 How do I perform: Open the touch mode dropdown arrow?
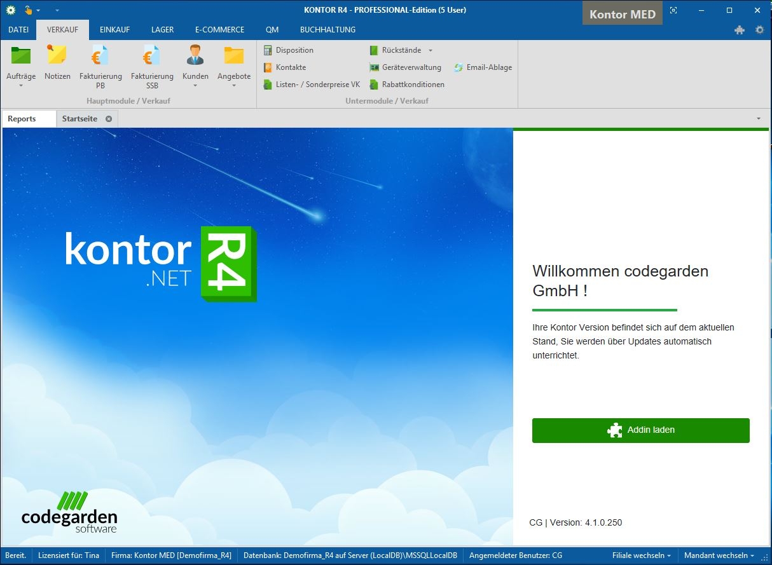38,11
